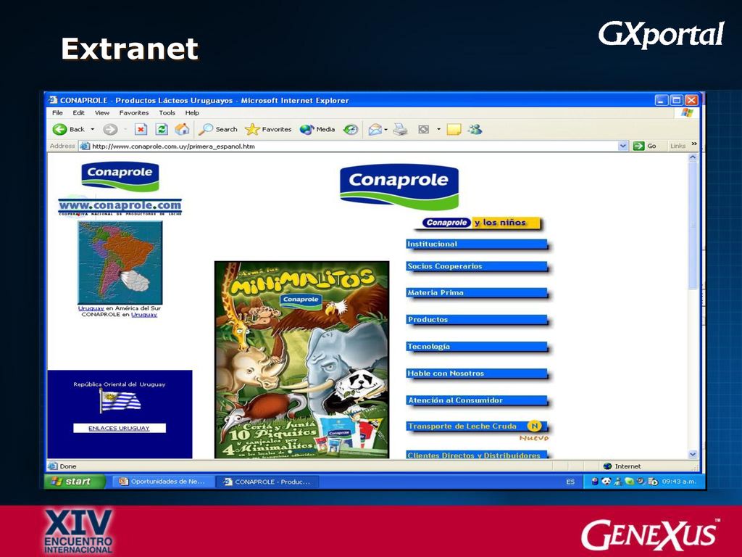Click the yellow Discuss note icon
Viewport: 742px width, 557px height.
point(454,129)
